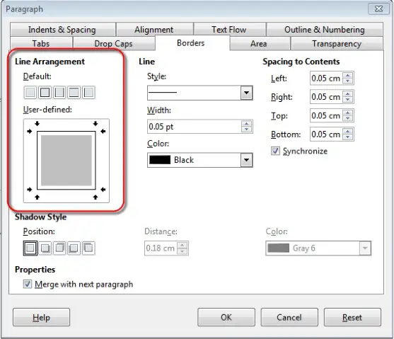This screenshot has width=394, height=339.
Task: Expand the line Color dropdown
Action: tap(246, 160)
